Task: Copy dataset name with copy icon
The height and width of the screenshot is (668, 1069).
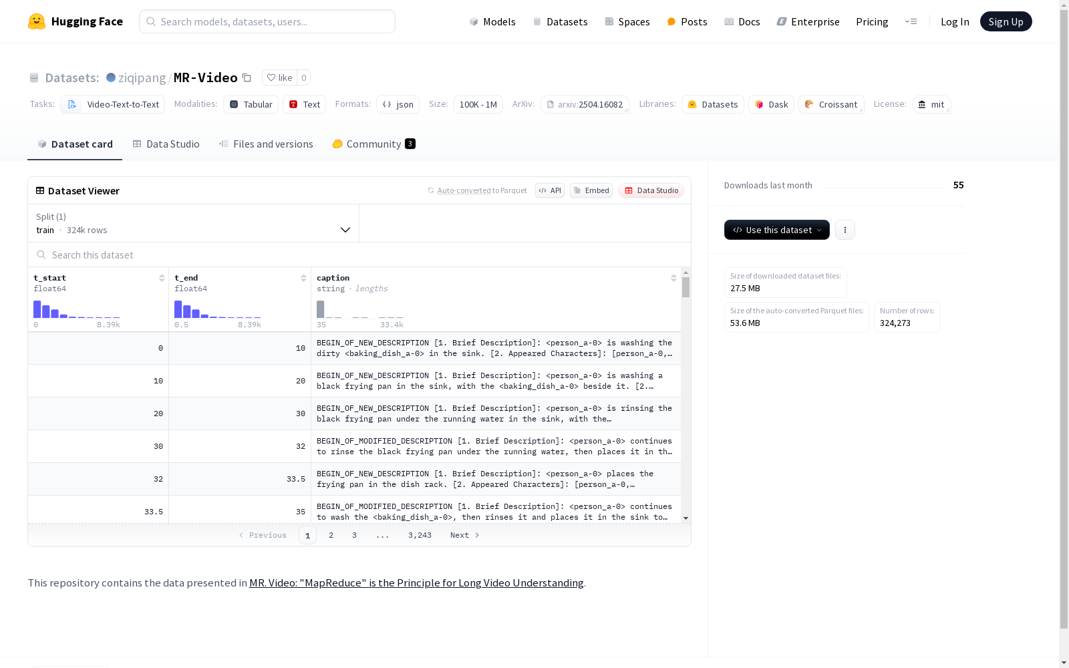Action: (247, 77)
